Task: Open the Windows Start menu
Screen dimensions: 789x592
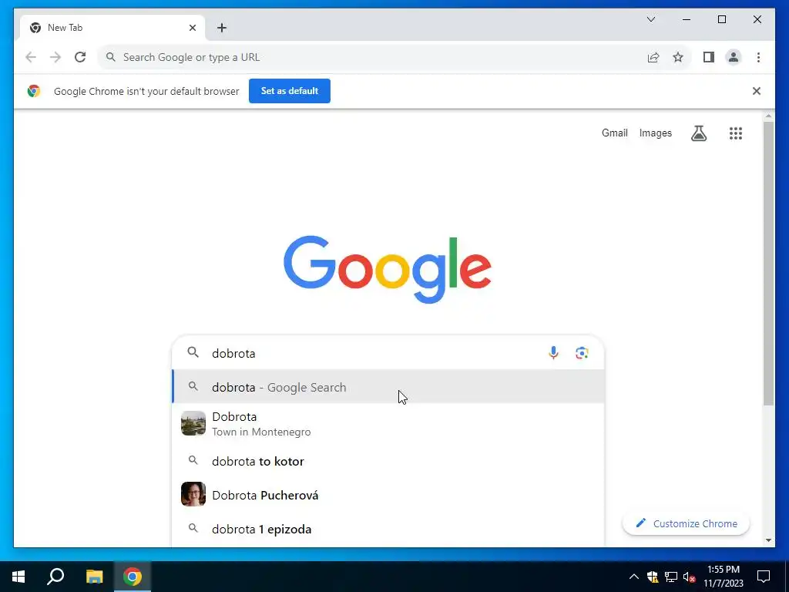Action: point(18,577)
